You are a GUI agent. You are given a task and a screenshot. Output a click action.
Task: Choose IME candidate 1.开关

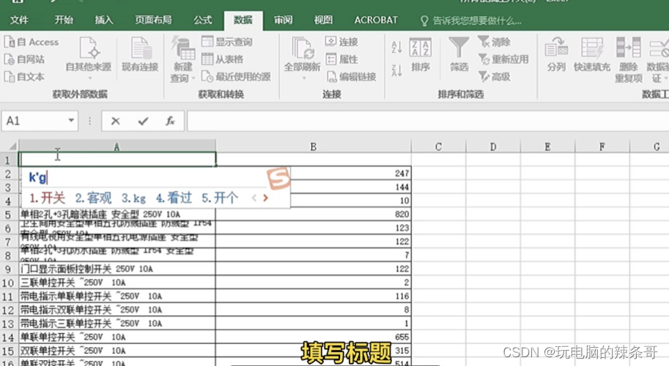click(47, 198)
